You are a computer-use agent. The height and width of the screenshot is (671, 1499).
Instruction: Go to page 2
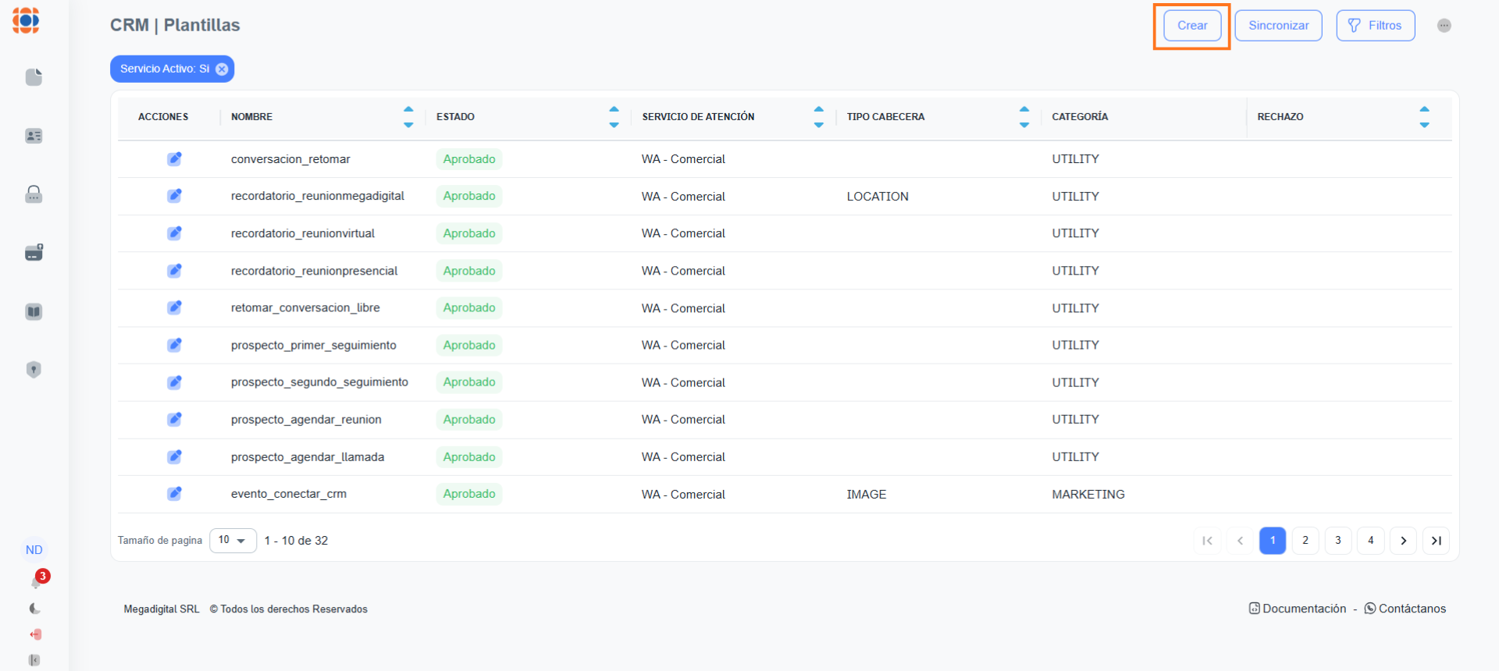1305,541
